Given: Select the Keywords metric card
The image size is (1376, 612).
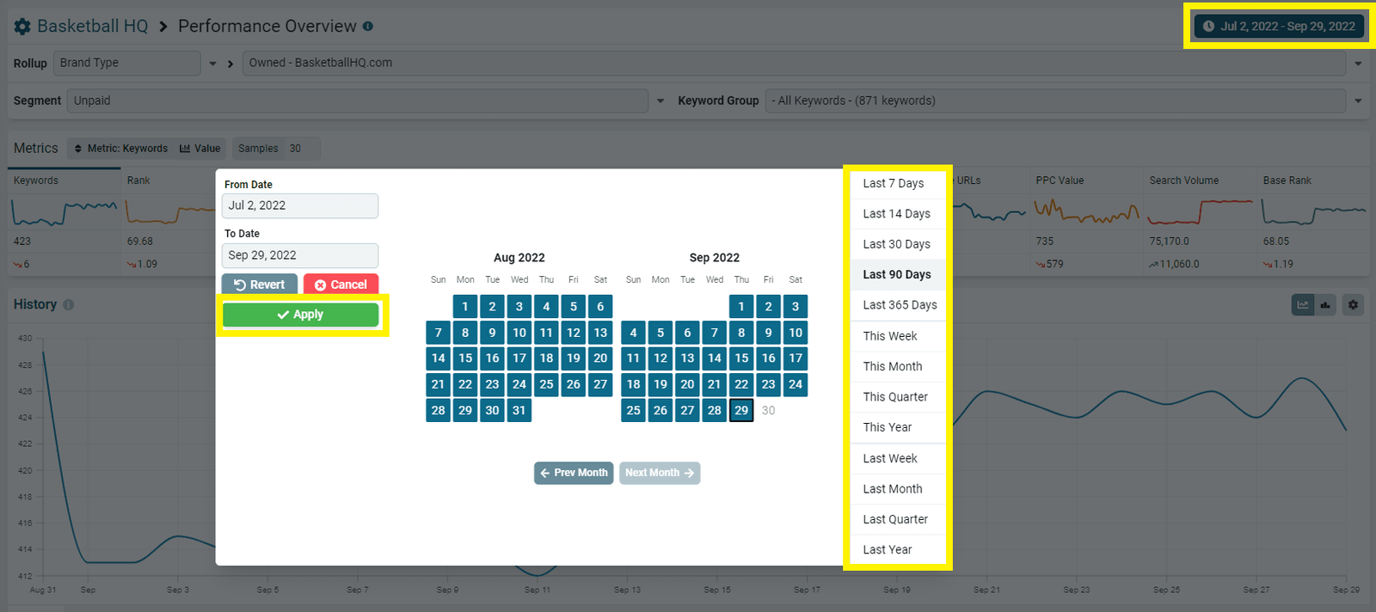Looking at the screenshot, I should 64,222.
